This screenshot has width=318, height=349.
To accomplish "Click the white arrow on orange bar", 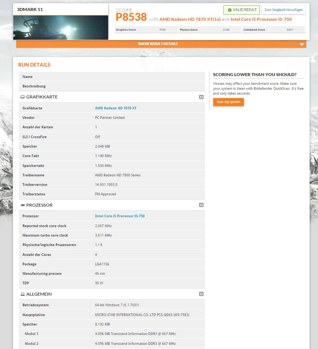I will [301, 44].
